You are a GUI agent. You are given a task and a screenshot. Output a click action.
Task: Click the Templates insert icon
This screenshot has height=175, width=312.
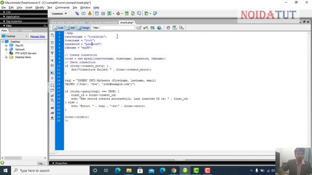click(x=146, y=14)
